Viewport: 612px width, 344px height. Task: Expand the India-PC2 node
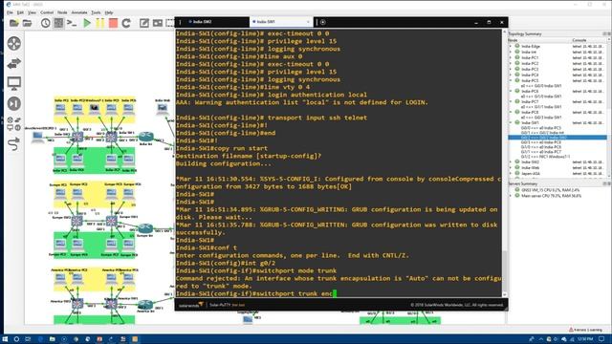(510, 63)
